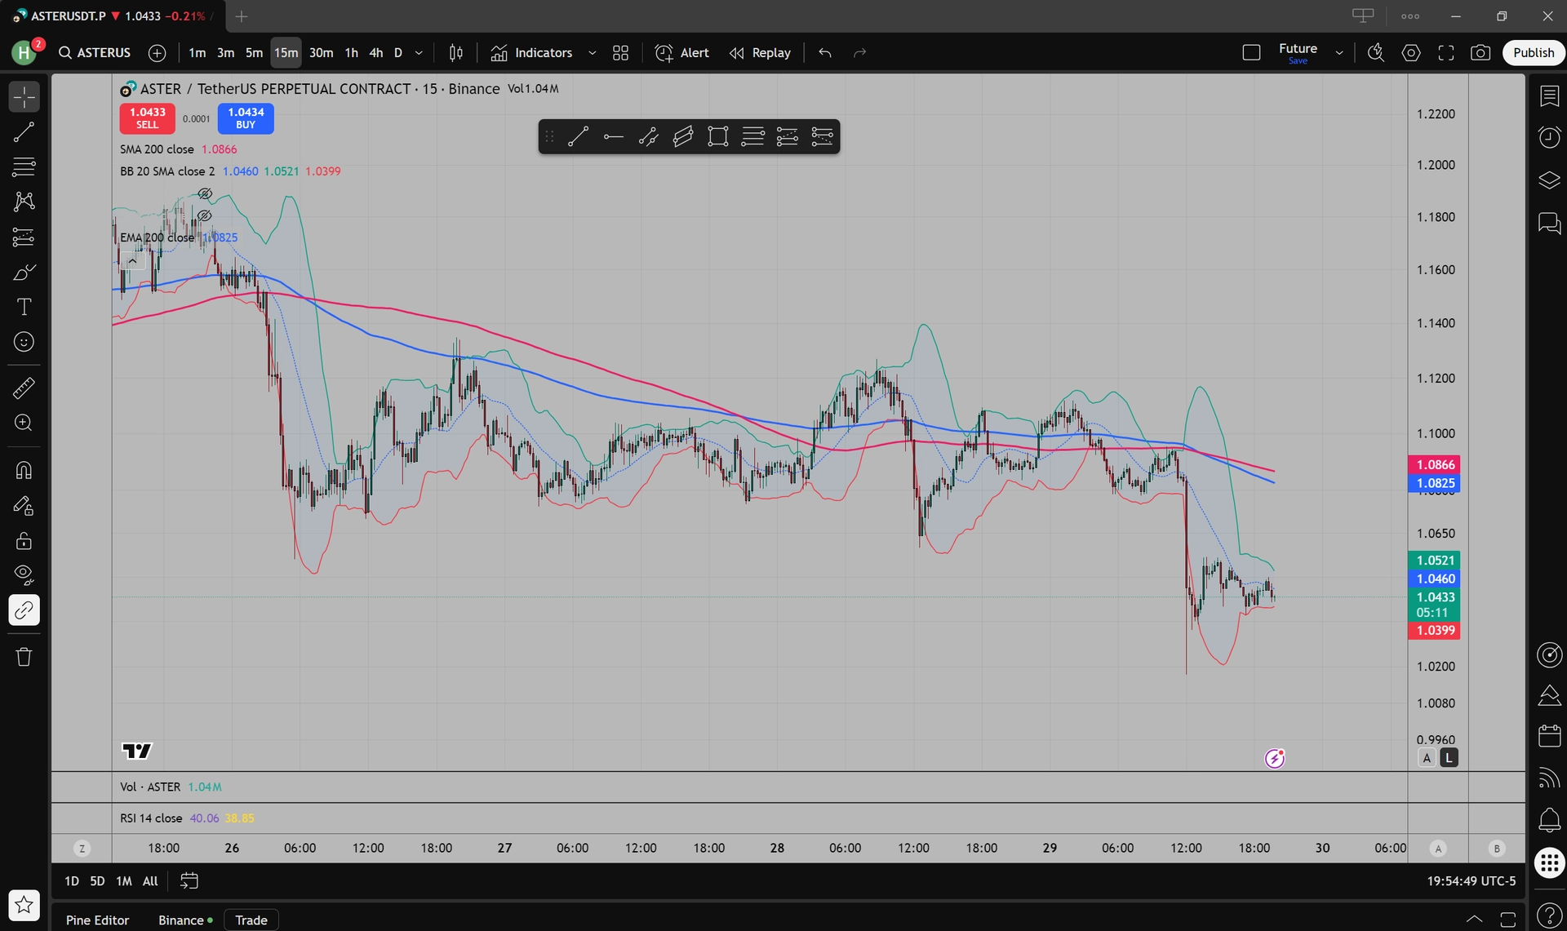1567x931 pixels.
Task: Click the 1.0866 SMA price label
Action: point(1435,464)
